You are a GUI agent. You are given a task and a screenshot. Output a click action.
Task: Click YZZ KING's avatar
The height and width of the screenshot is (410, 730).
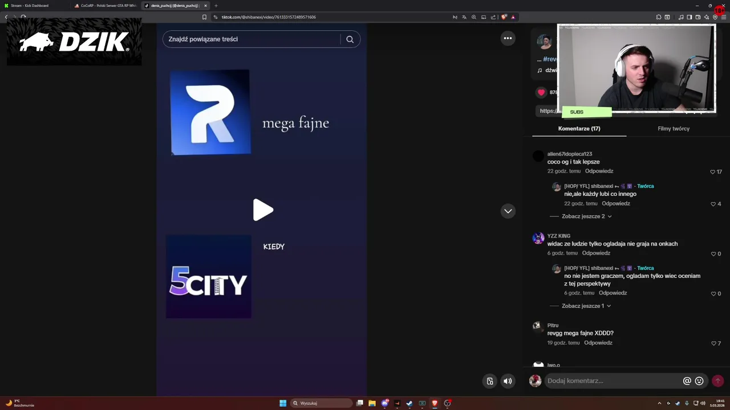coord(538,238)
